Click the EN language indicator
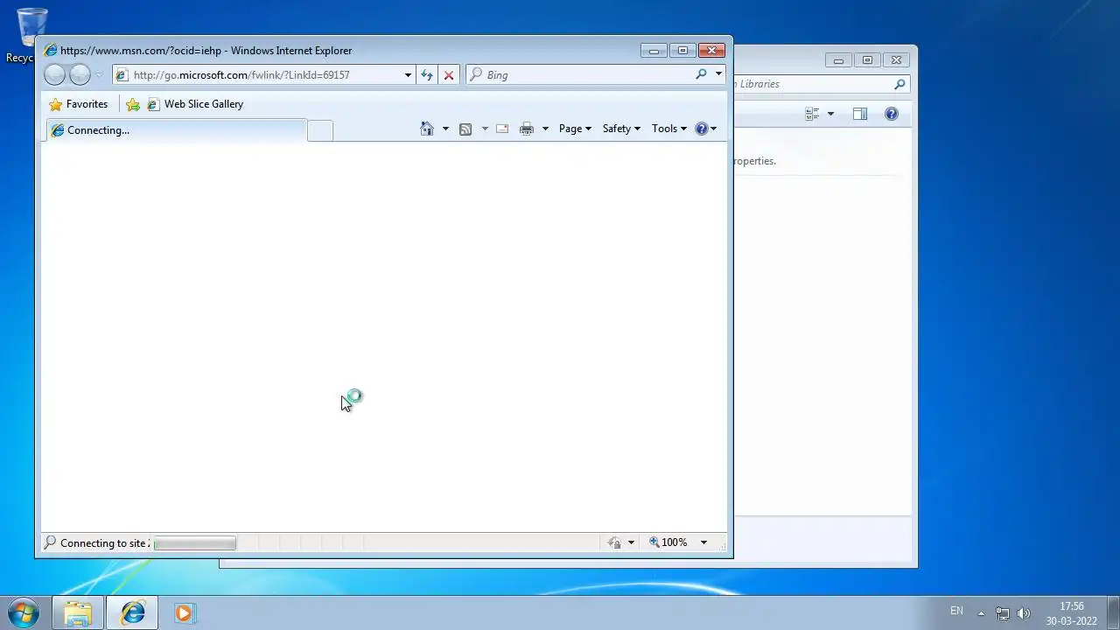 click(956, 611)
